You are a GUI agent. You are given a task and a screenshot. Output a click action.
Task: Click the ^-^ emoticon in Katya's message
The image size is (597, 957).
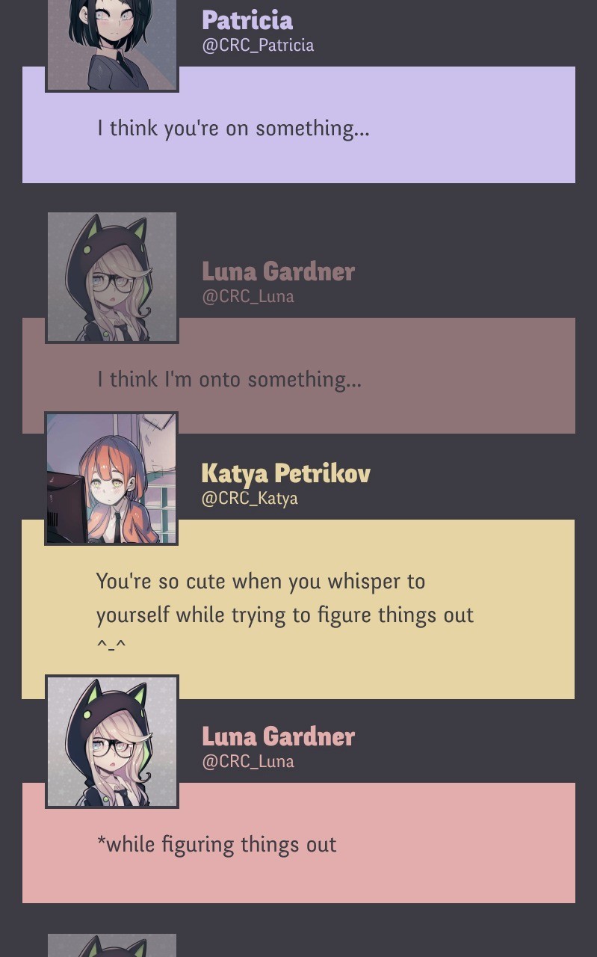click(x=111, y=644)
